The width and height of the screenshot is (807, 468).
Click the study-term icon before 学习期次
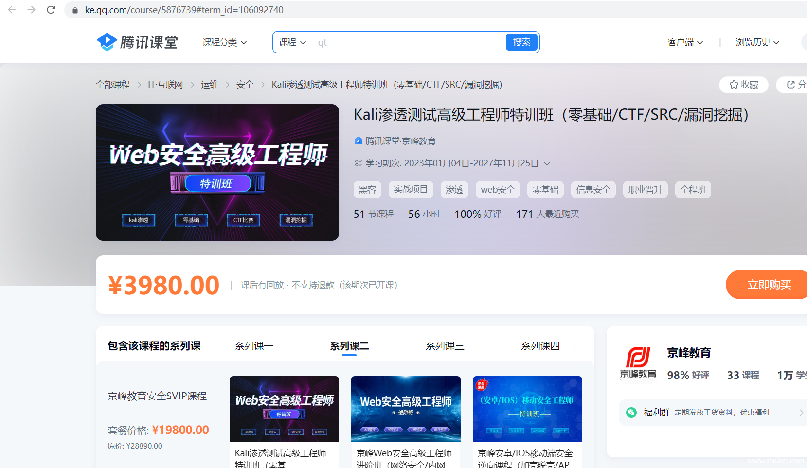tap(359, 163)
